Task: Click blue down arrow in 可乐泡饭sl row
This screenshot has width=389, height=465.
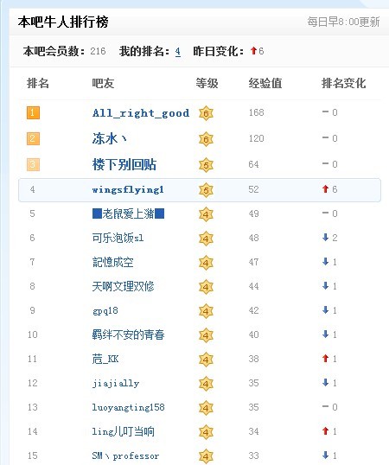Action: tap(325, 237)
